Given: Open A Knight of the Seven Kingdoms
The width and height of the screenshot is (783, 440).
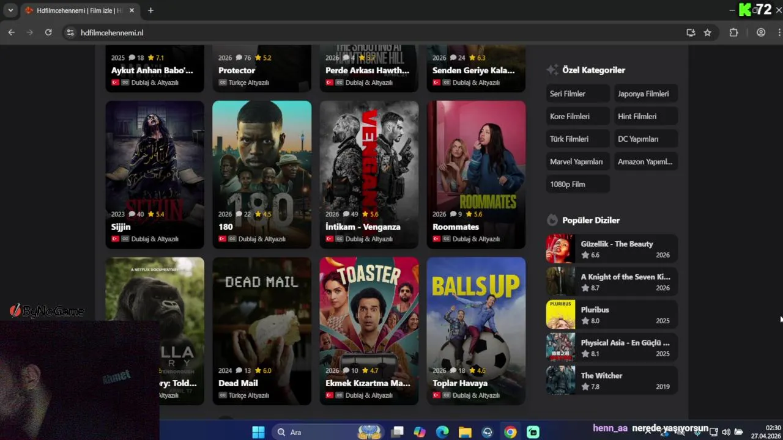Looking at the screenshot, I should tap(612, 282).
